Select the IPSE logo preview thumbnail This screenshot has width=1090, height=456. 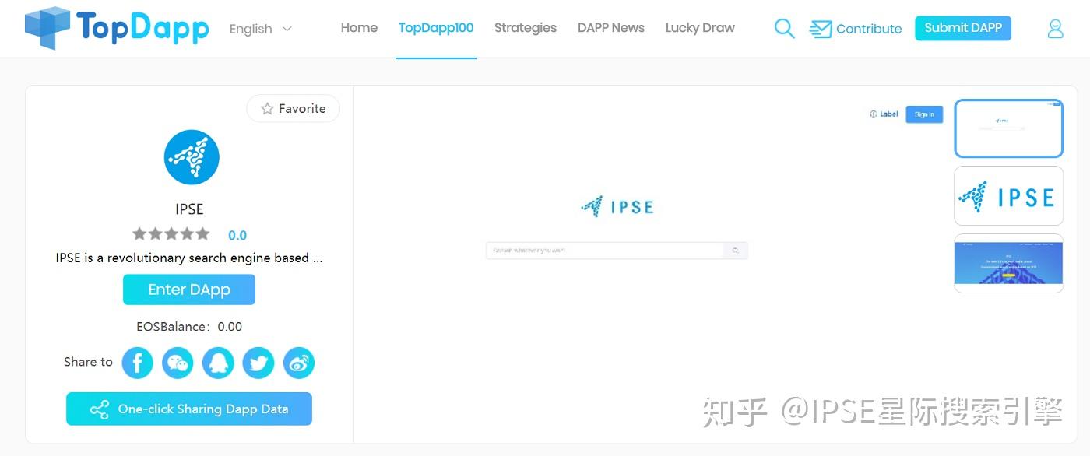click(x=1008, y=195)
